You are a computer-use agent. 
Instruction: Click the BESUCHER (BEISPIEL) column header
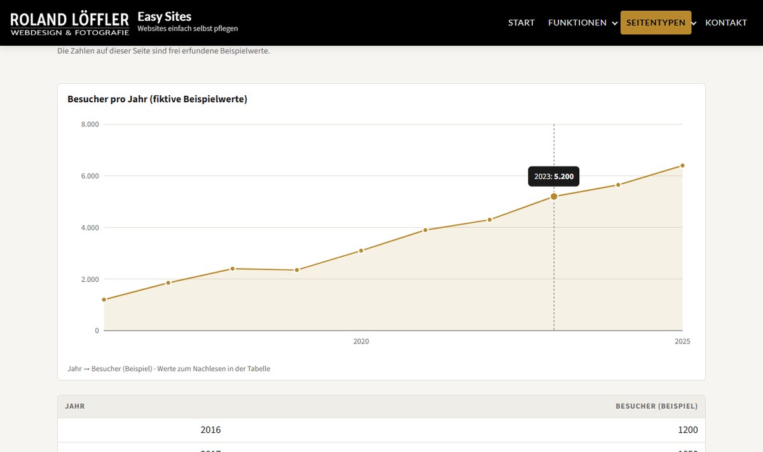point(656,406)
